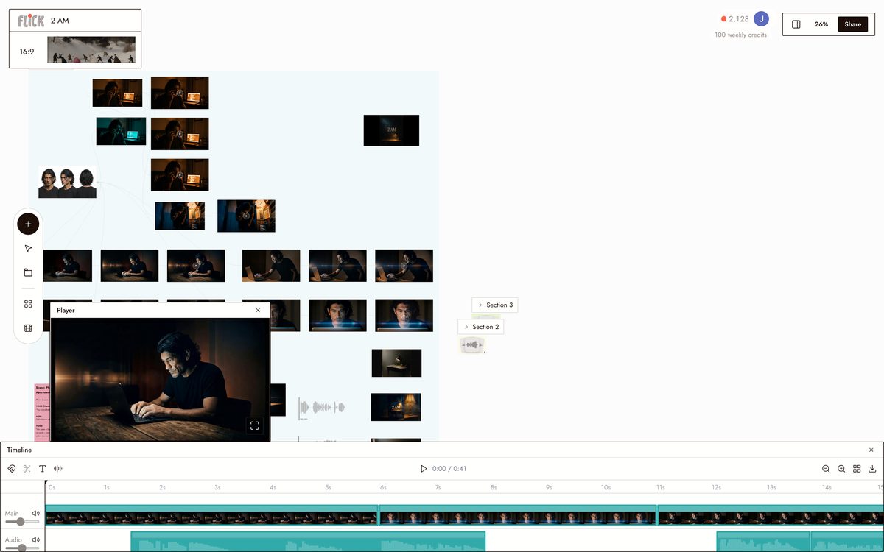This screenshot has height=552, width=884.
Task: Open the 26% zoom level control
Action: tap(821, 24)
